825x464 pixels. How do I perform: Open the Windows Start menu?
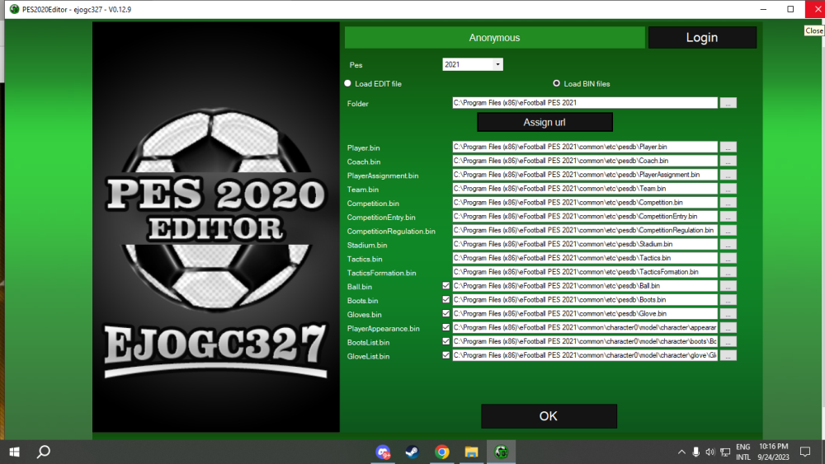[x=14, y=452]
